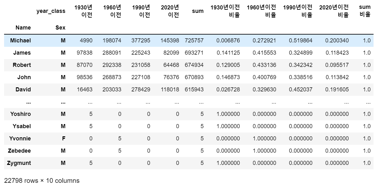Click Robert's value 292338

pos(112,65)
